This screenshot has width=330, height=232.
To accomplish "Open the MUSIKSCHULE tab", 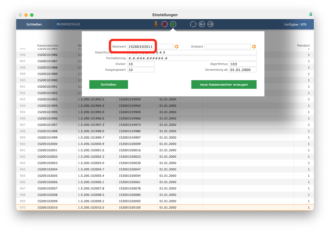I will (68, 24).
